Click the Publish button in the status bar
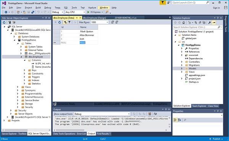 pos(216,139)
